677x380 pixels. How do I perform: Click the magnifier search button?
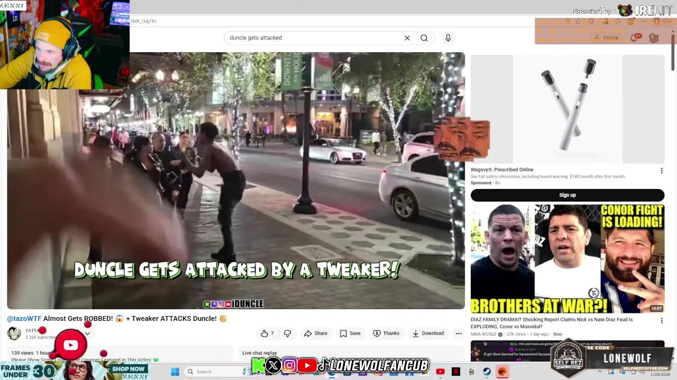click(424, 38)
